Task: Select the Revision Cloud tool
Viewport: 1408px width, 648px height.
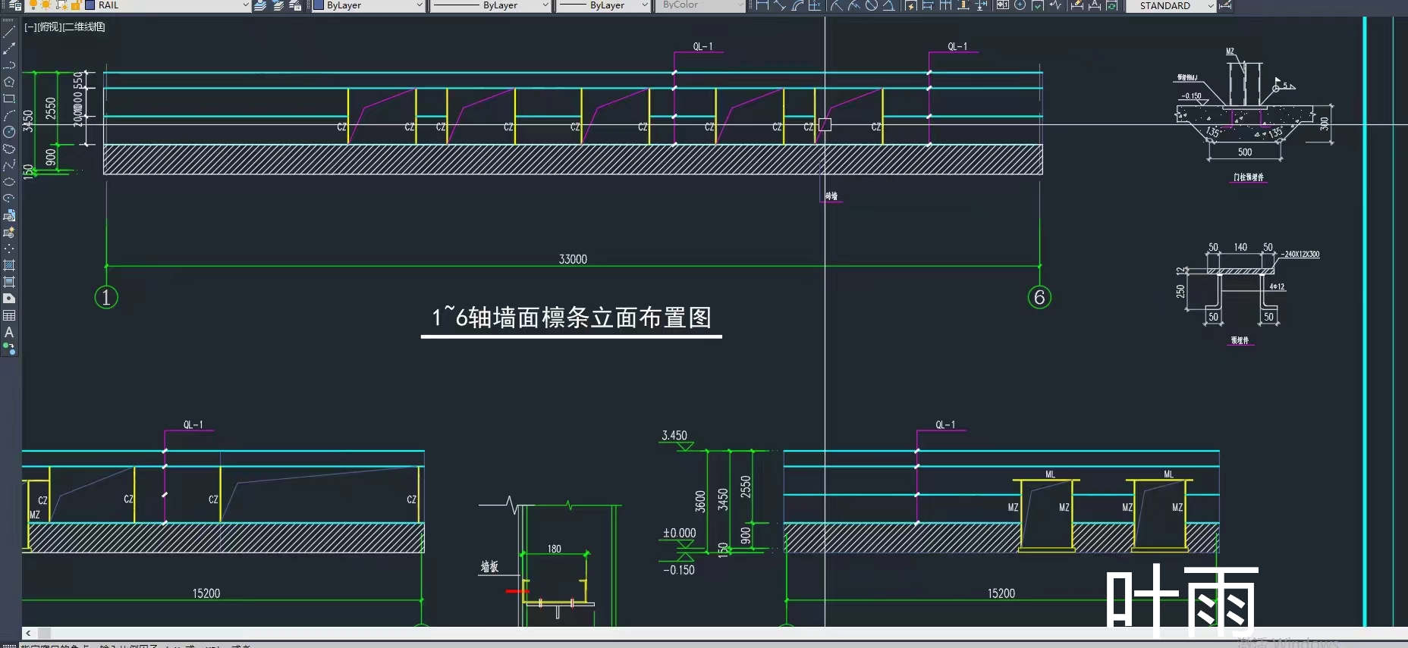Action: 9,149
